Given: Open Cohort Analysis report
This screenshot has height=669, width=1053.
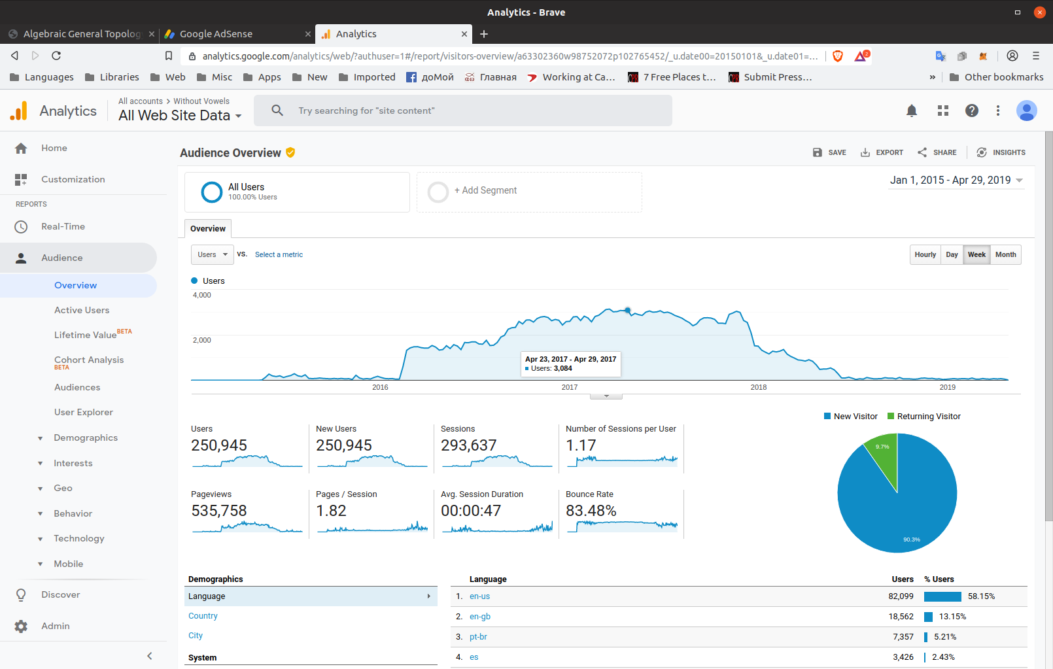Looking at the screenshot, I should click(x=89, y=360).
